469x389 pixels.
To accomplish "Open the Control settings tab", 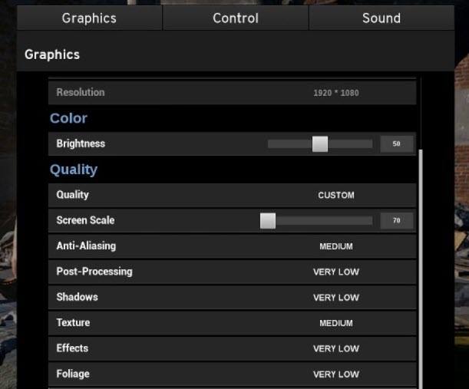I will [x=236, y=18].
